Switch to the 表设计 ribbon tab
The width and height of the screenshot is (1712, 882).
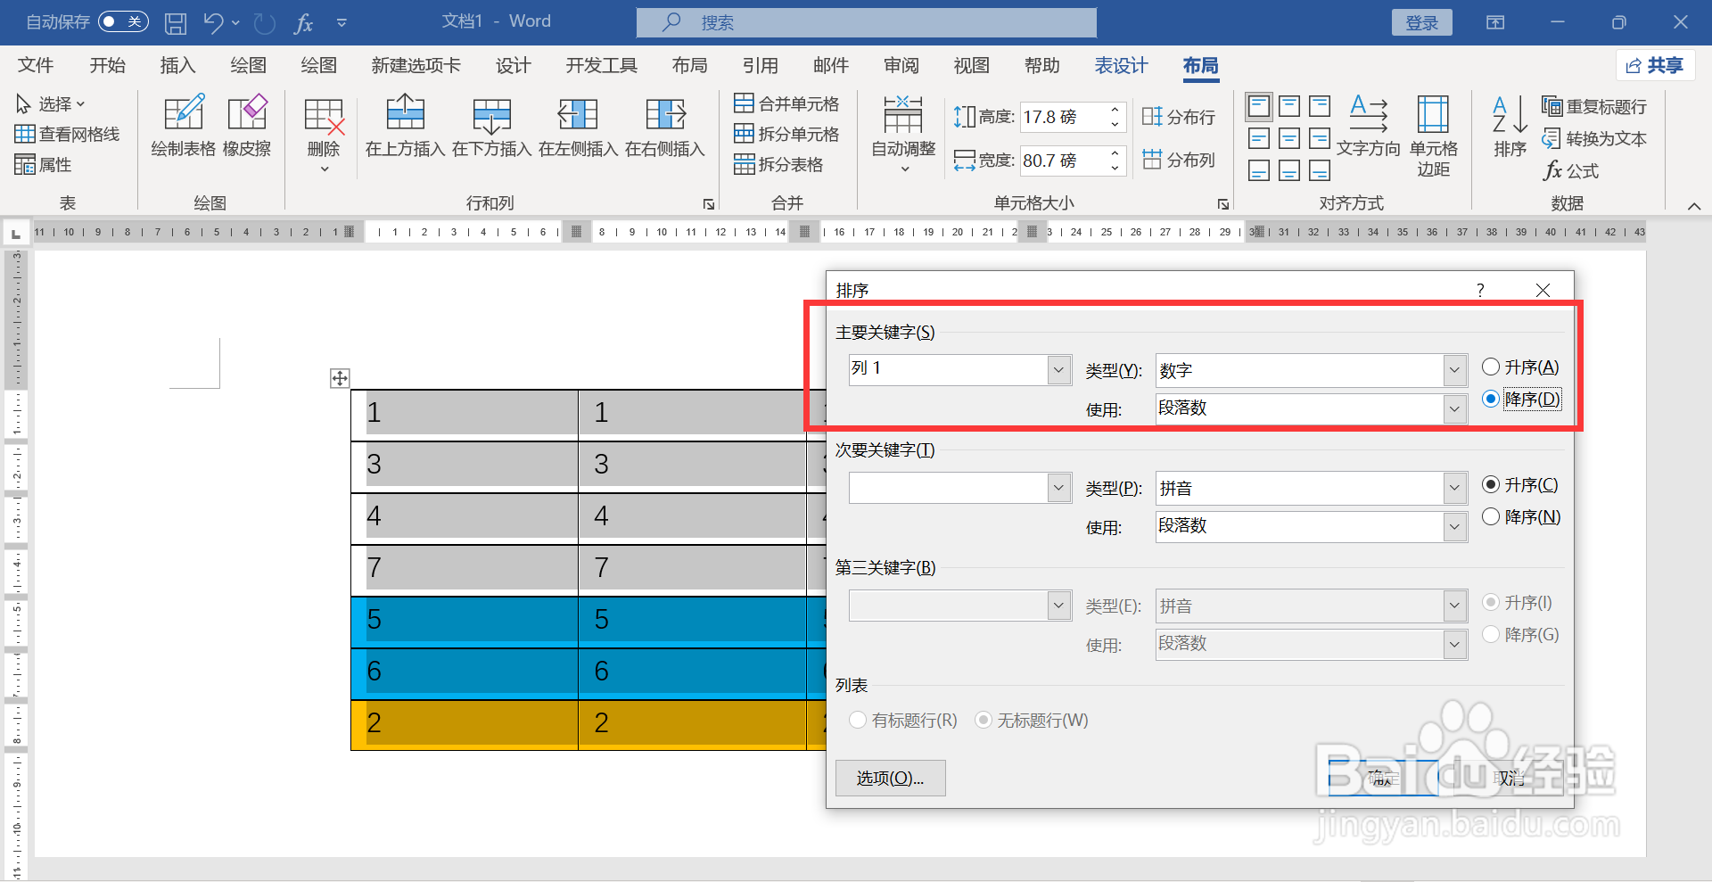pos(1121,65)
